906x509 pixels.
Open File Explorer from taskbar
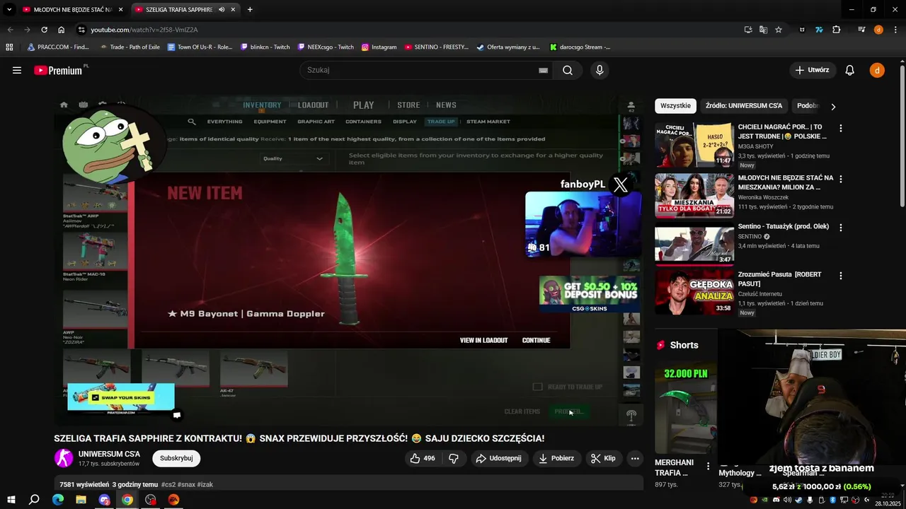point(81,500)
